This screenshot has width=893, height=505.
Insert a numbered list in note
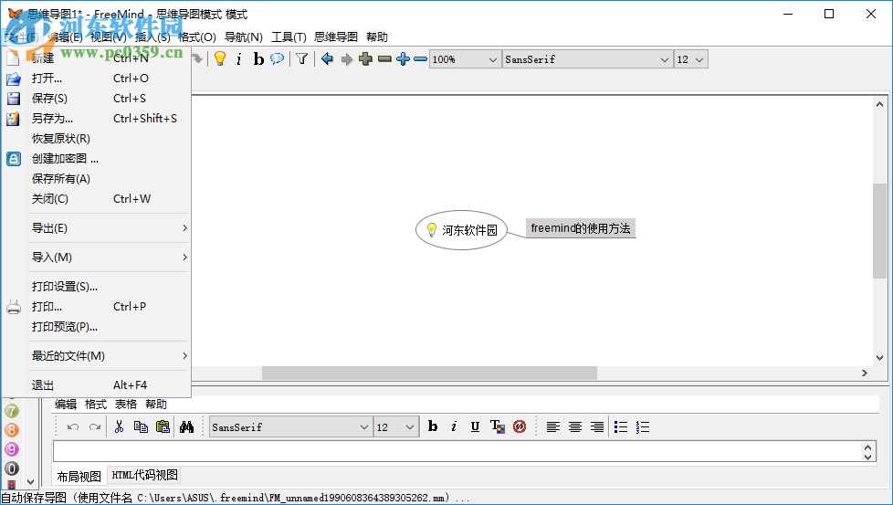pyautogui.click(x=643, y=426)
